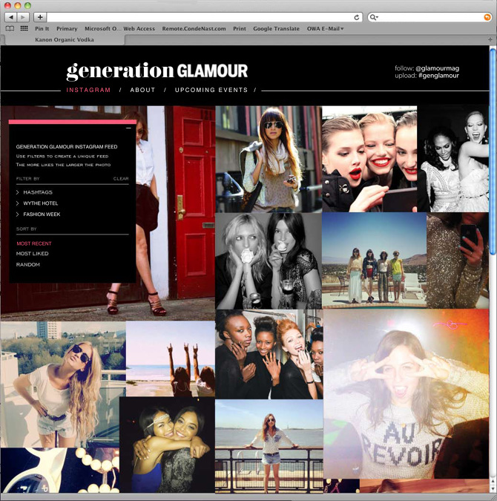Click the browser Back arrow button
Image resolution: width=497 pixels, height=501 pixels.
pos(10,16)
